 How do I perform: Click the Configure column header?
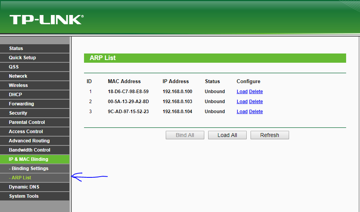pos(249,81)
